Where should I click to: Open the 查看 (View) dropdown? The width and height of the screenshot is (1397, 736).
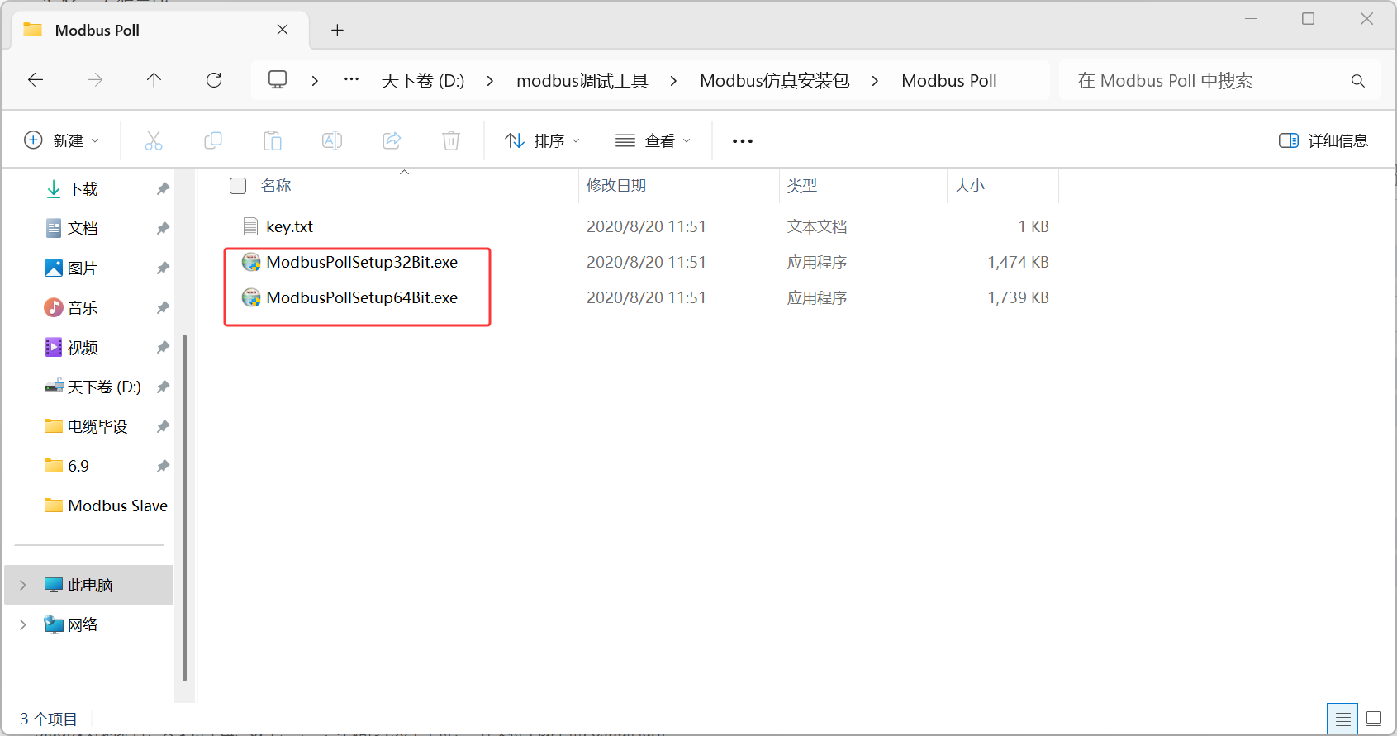tap(653, 140)
